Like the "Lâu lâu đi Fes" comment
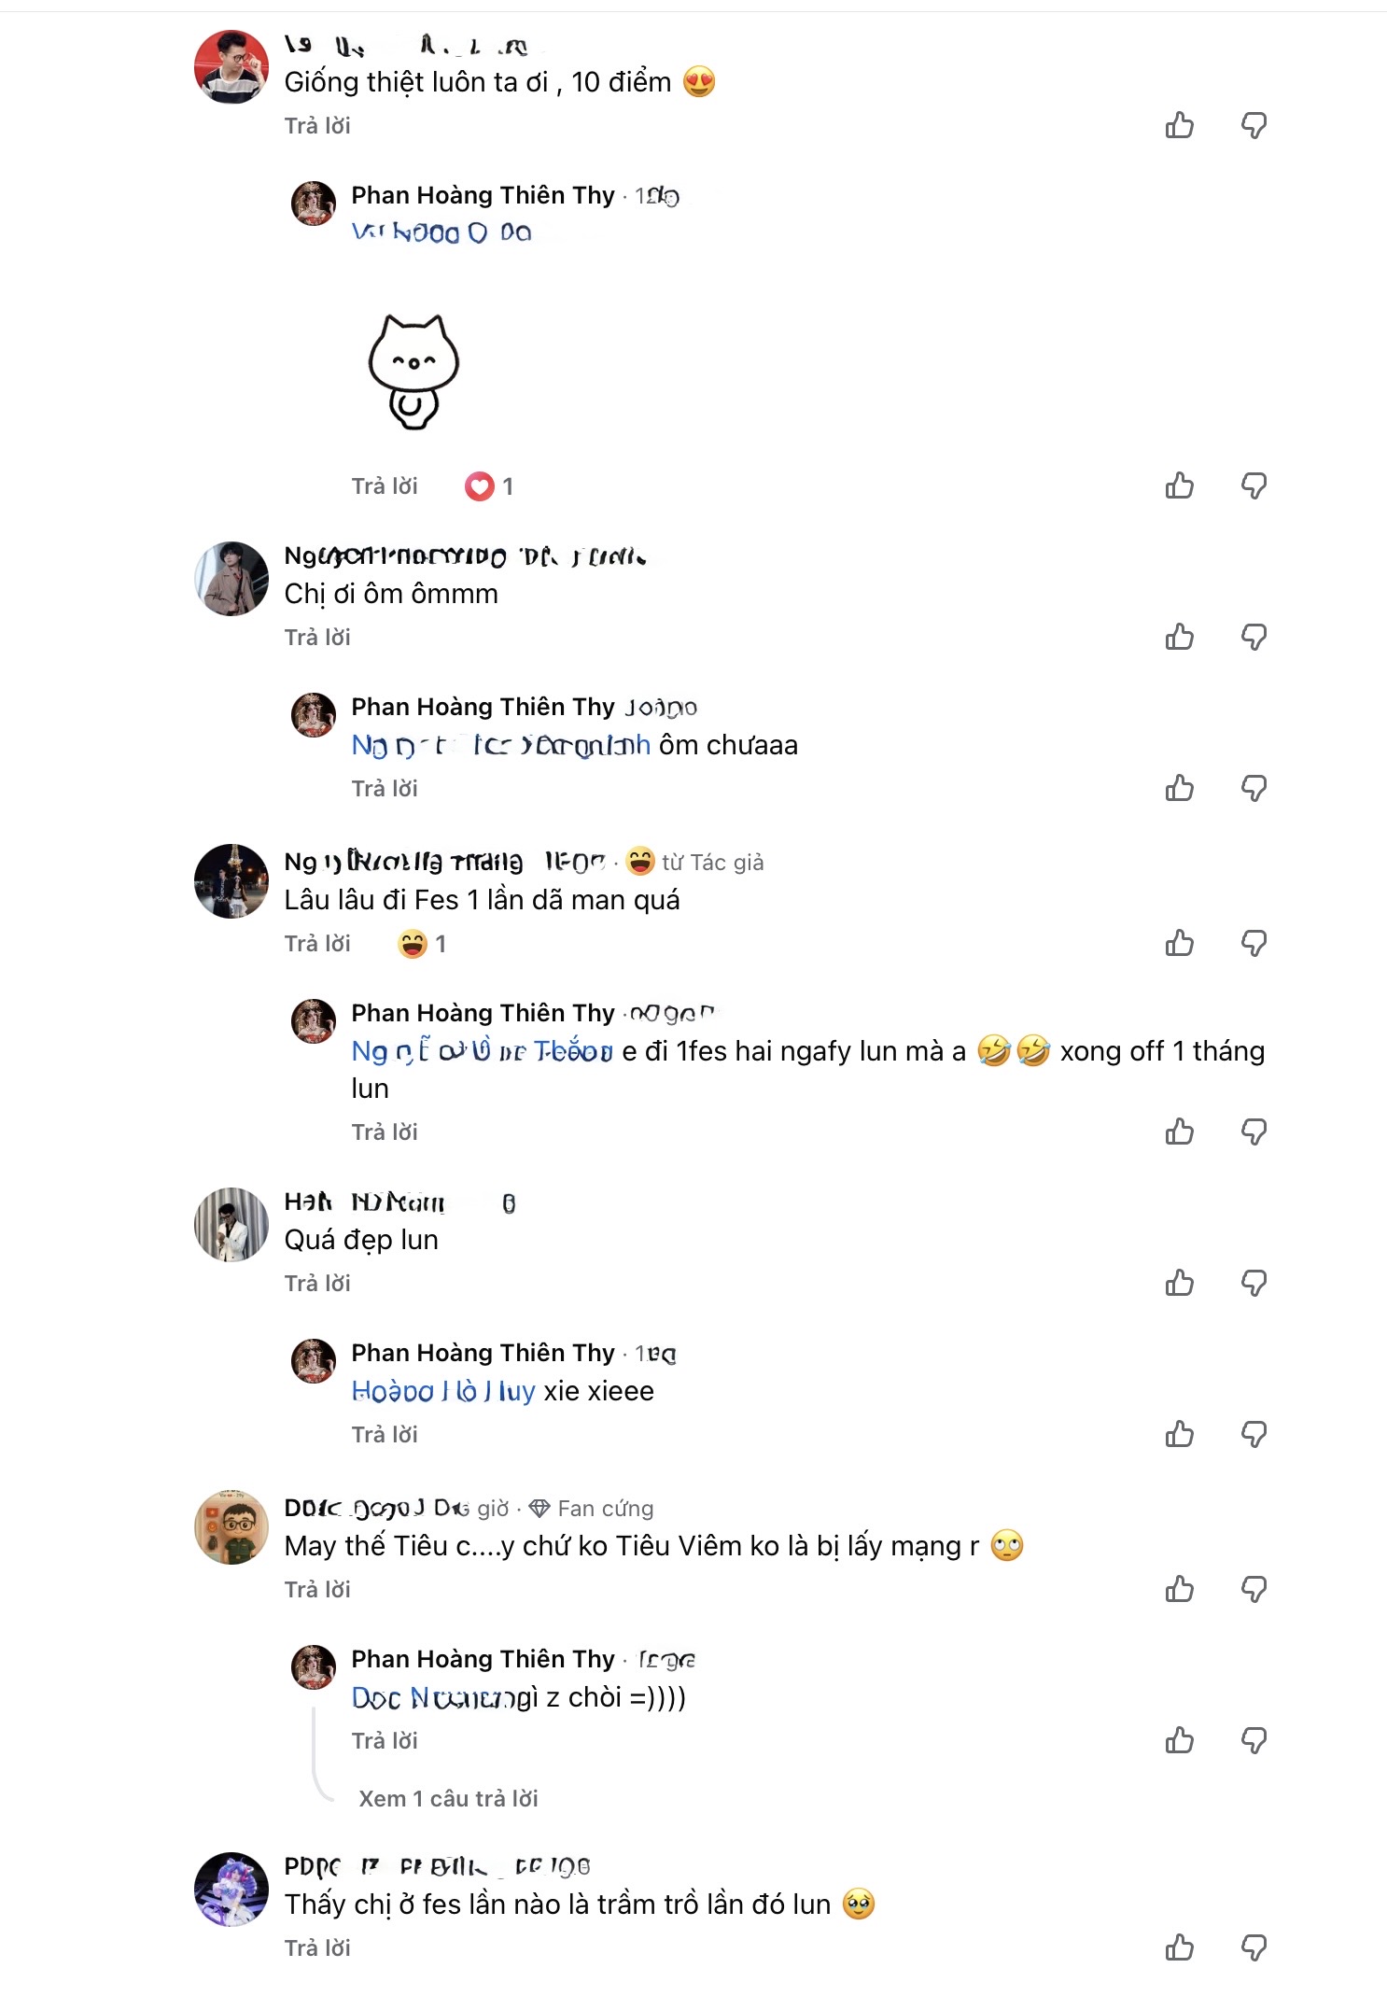1387x1996 pixels. click(x=1179, y=943)
